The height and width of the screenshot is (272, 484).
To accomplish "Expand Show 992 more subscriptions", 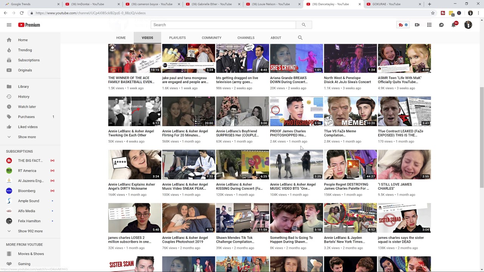I will click(30, 231).
